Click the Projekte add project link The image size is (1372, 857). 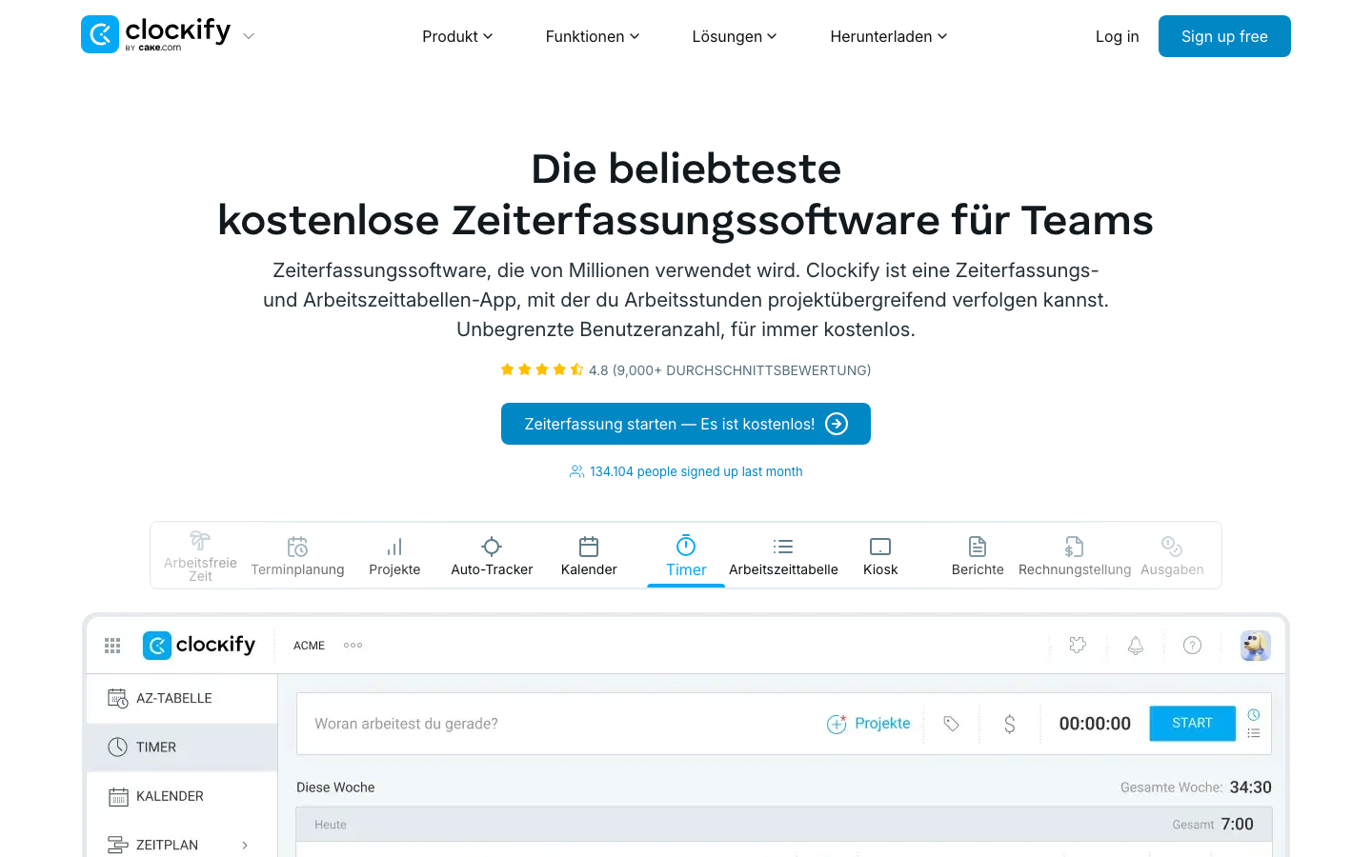click(x=868, y=724)
